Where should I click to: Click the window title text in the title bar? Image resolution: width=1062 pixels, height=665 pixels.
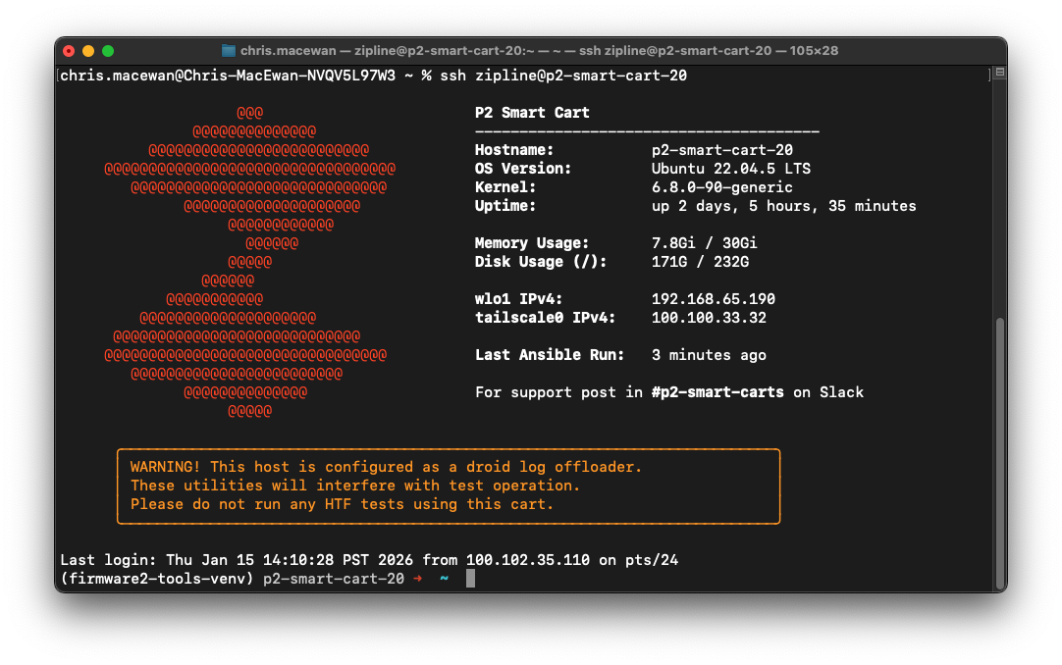point(539,51)
